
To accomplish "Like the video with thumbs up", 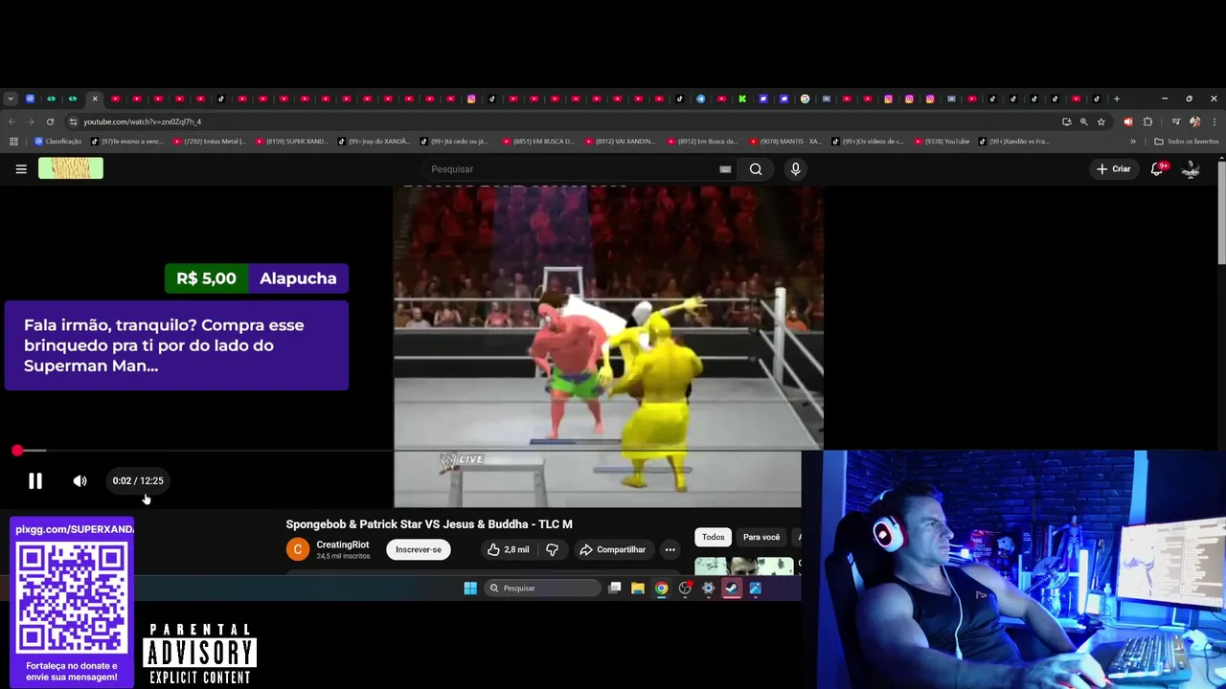I will (x=508, y=549).
